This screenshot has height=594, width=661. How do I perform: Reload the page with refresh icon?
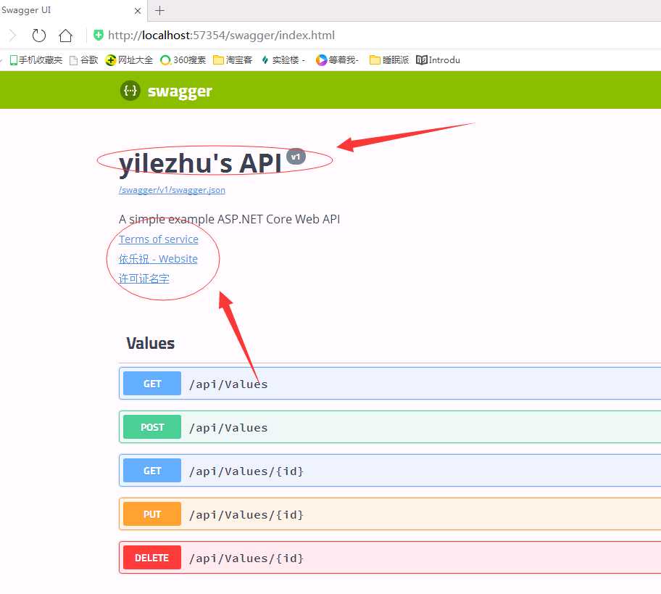click(39, 36)
